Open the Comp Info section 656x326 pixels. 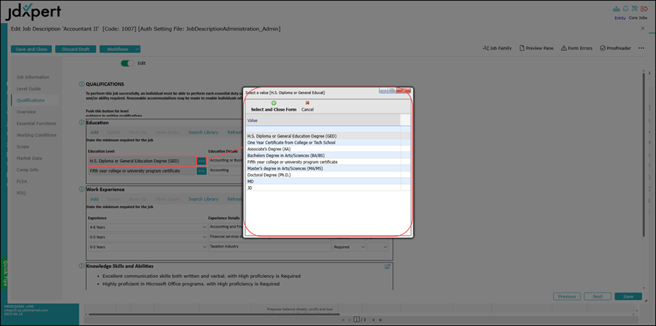[28, 170]
